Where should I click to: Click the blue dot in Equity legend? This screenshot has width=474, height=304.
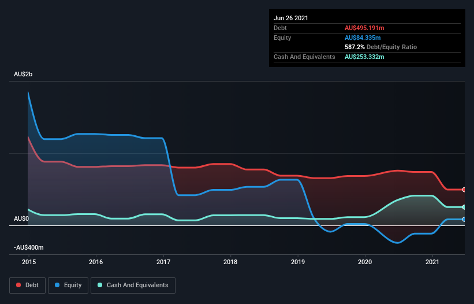pos(57,285)
